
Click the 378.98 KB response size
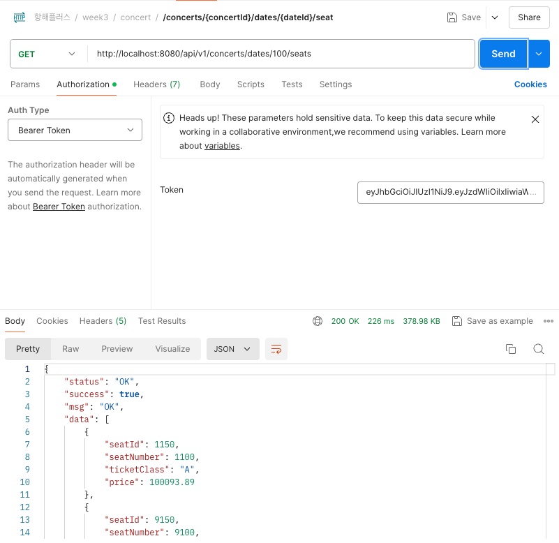(422, 321)
